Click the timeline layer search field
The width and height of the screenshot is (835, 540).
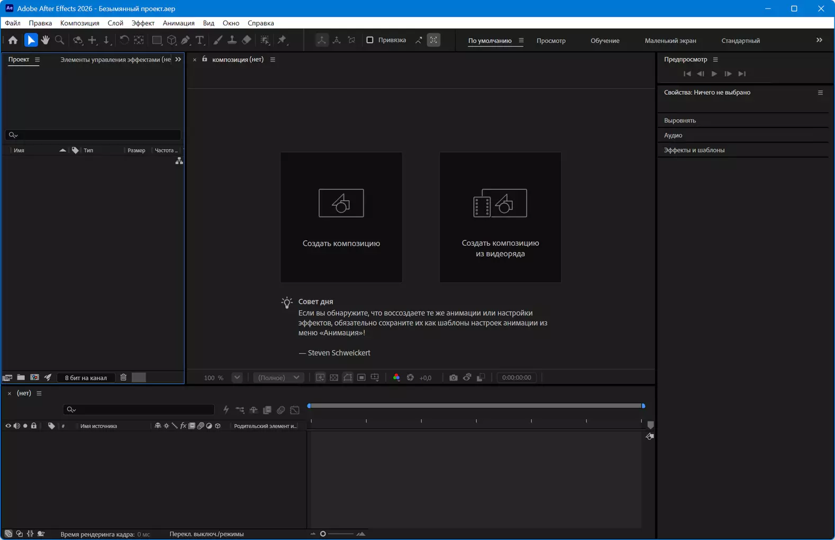(x=139, y=410)
